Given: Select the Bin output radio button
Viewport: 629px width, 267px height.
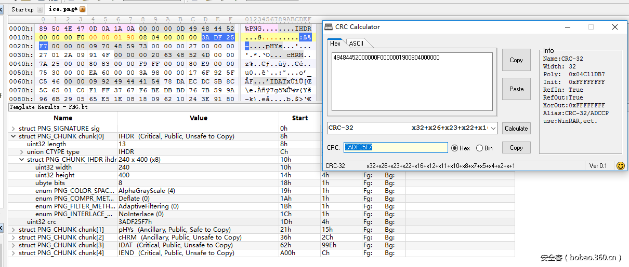Looking at the screenshot, I should [479, 148].
